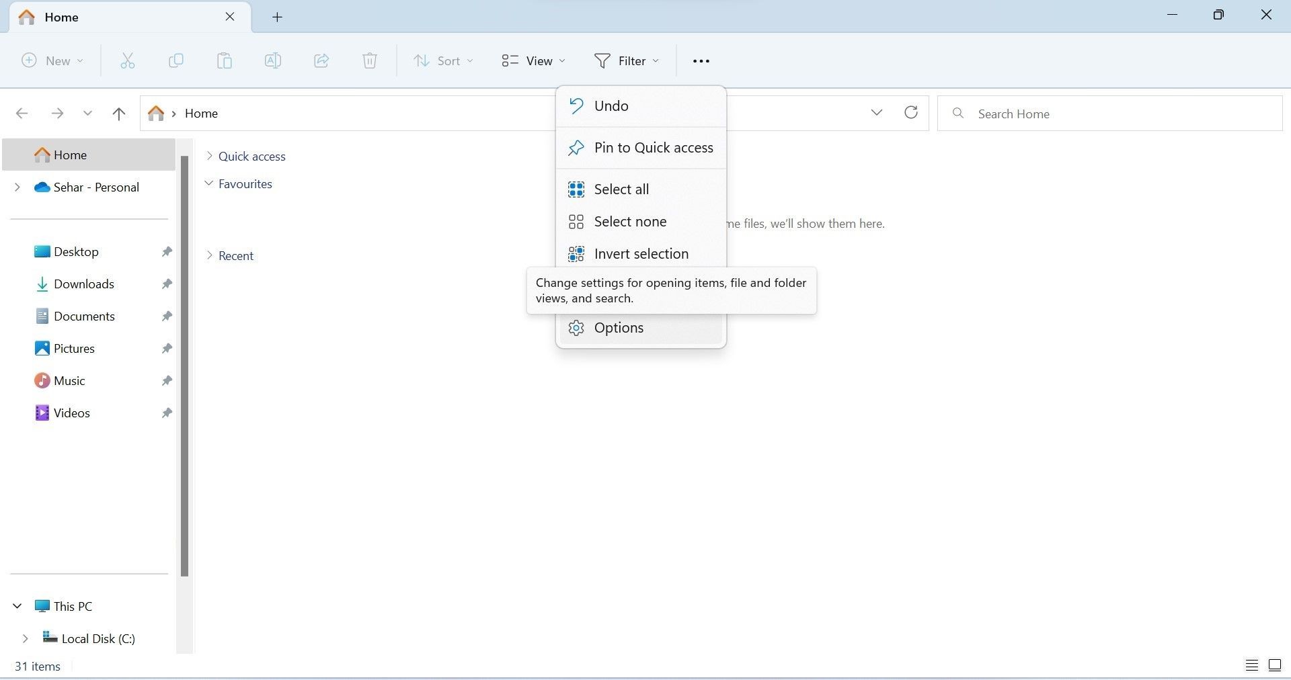Screen dimensions: 1291x680
Task: Choose Invert selection from menu
Action: [641, 254]
